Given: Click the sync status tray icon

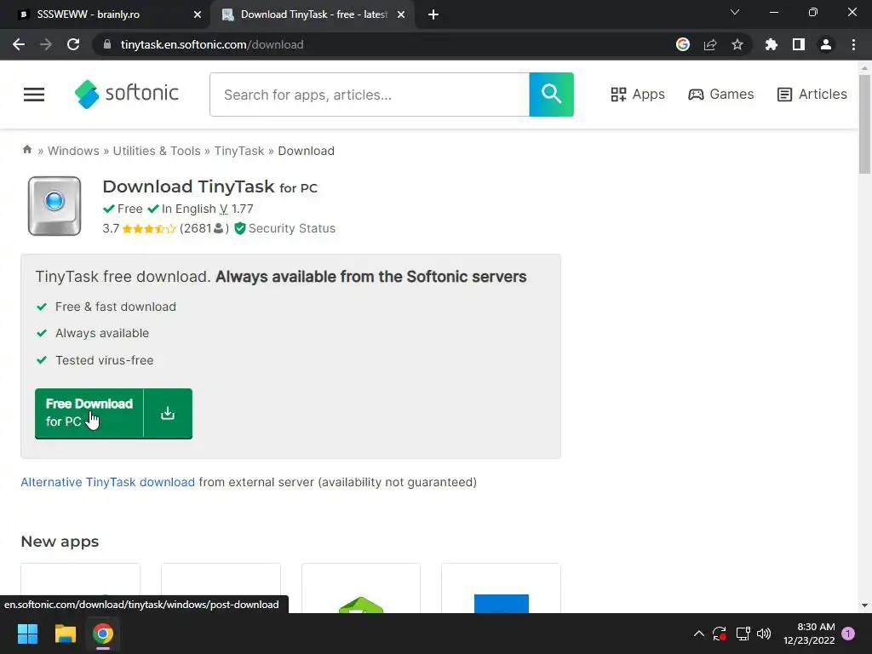Looking at the screenshot, I should click(x=720, y=634).
